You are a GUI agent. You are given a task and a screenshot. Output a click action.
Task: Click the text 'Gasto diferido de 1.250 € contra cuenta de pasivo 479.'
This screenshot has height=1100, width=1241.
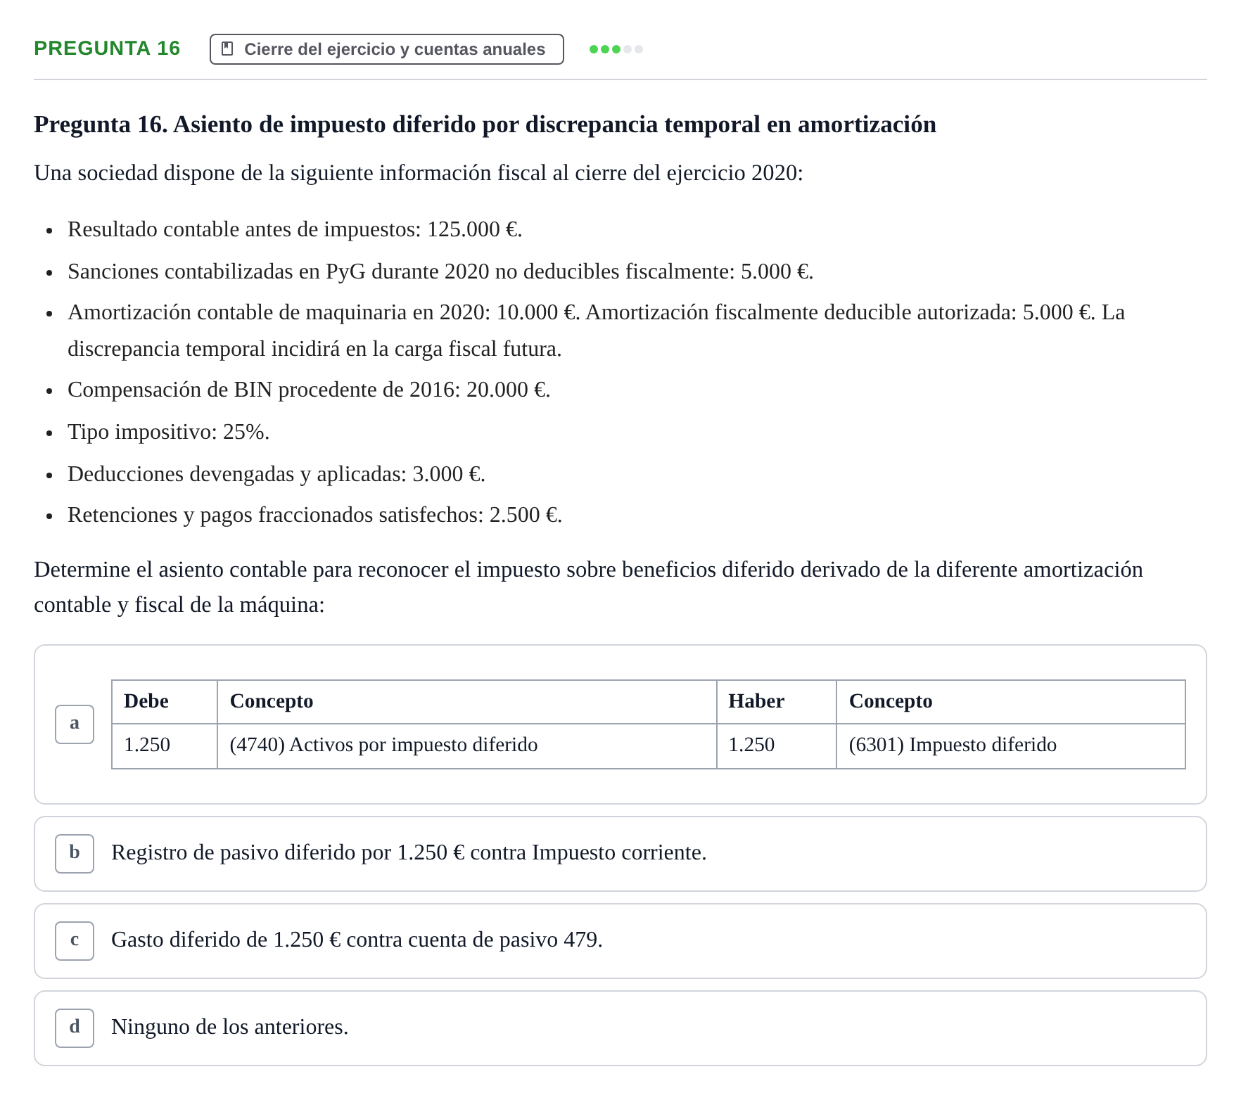point(357,940)
